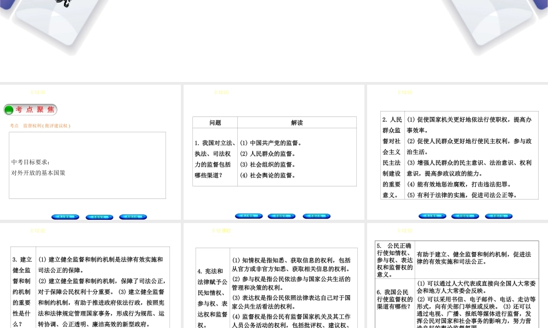Click leftmost blue pill button on 考点聚焦 slide
The height and width of the screenshot is (328, 548).
coord(65,217)
